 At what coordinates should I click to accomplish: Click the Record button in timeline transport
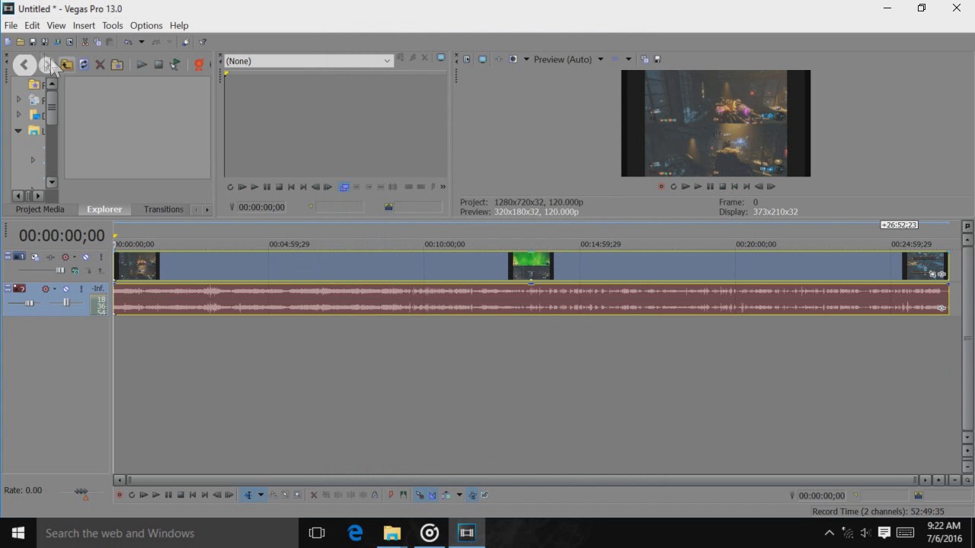point(119,495)
